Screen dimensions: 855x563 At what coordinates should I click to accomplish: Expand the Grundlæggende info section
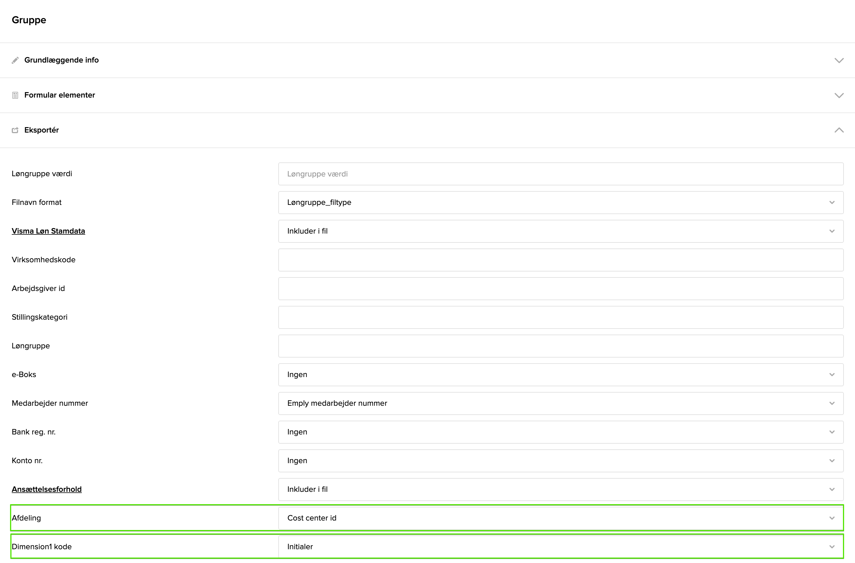pos(839,60)
